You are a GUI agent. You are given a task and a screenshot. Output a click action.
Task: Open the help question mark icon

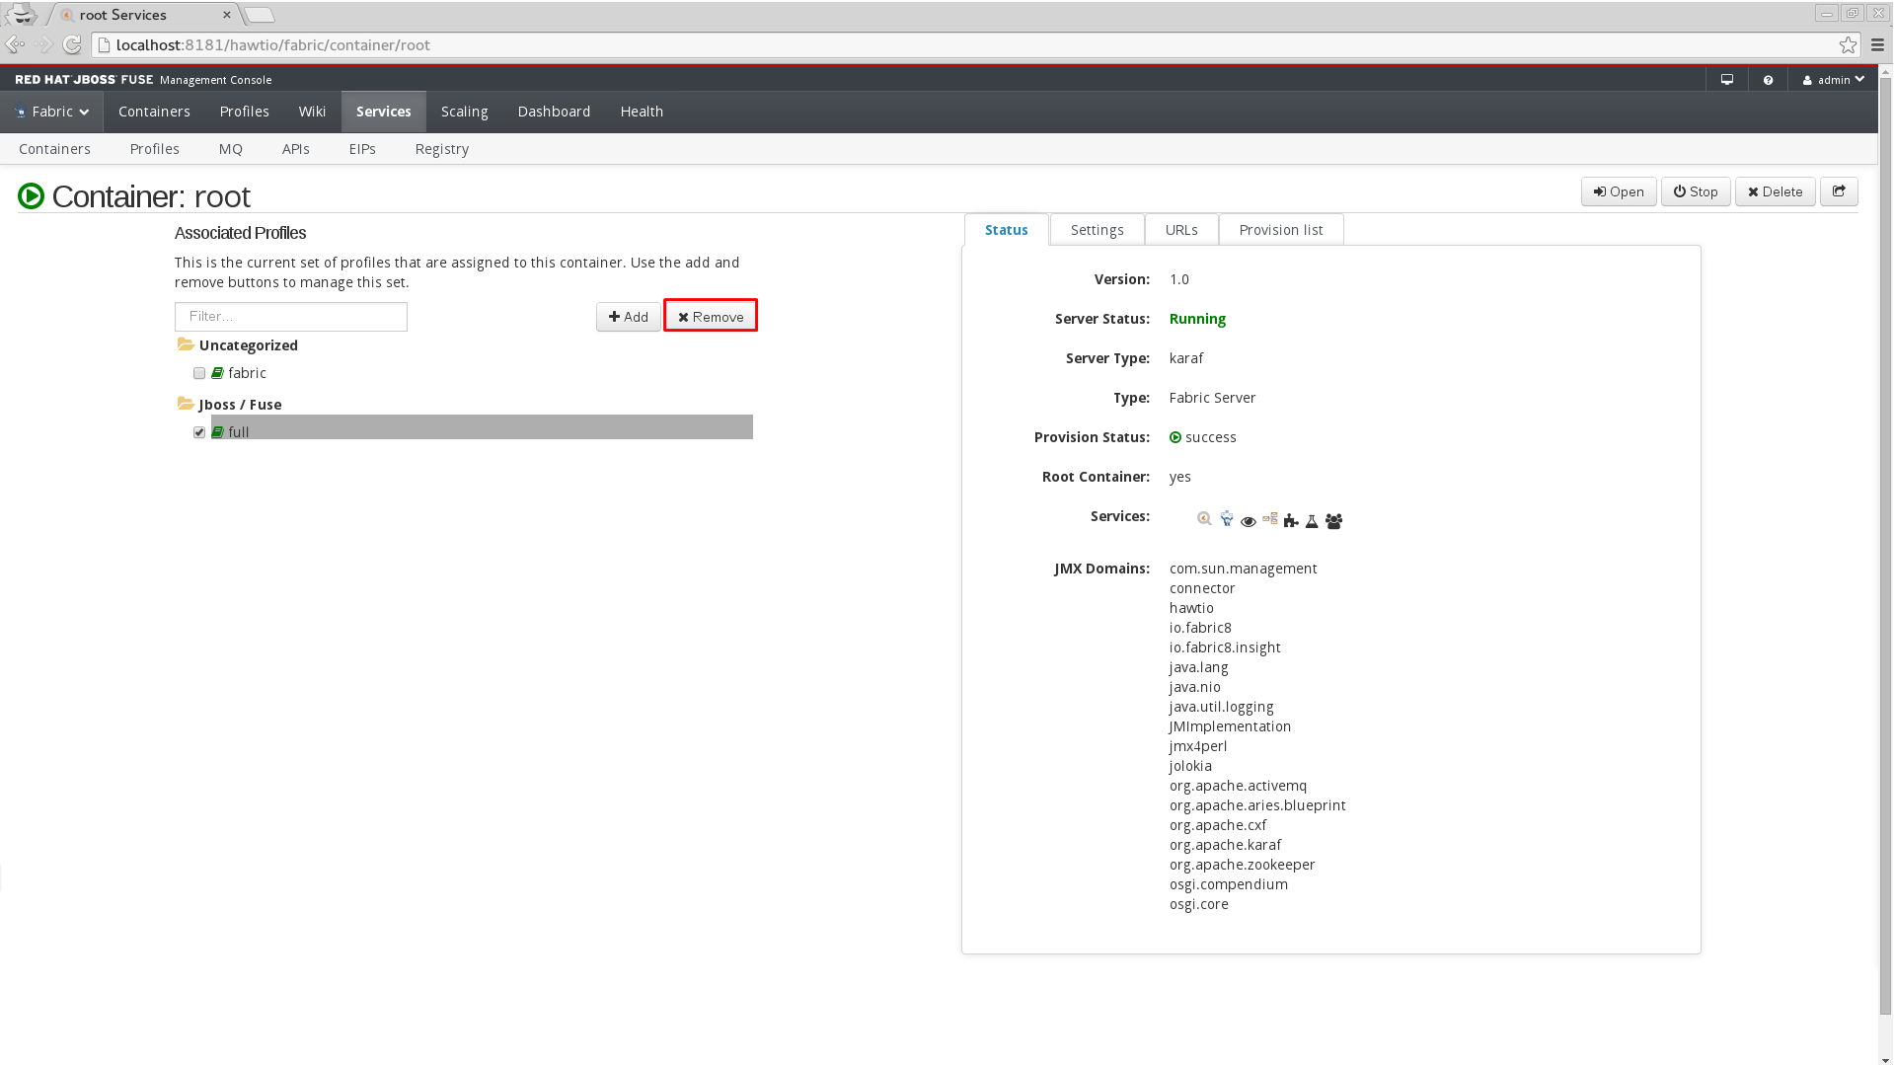pos(1768,80)
